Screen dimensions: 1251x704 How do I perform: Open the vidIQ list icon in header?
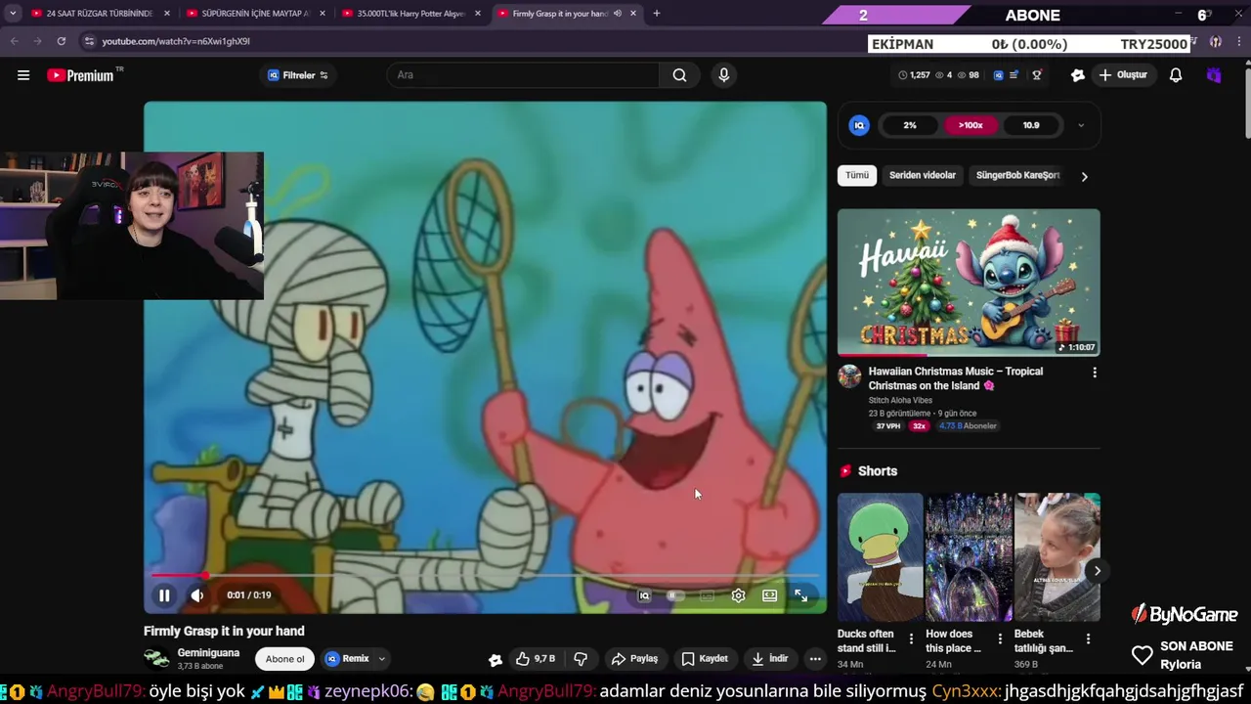pos(1014,75)
